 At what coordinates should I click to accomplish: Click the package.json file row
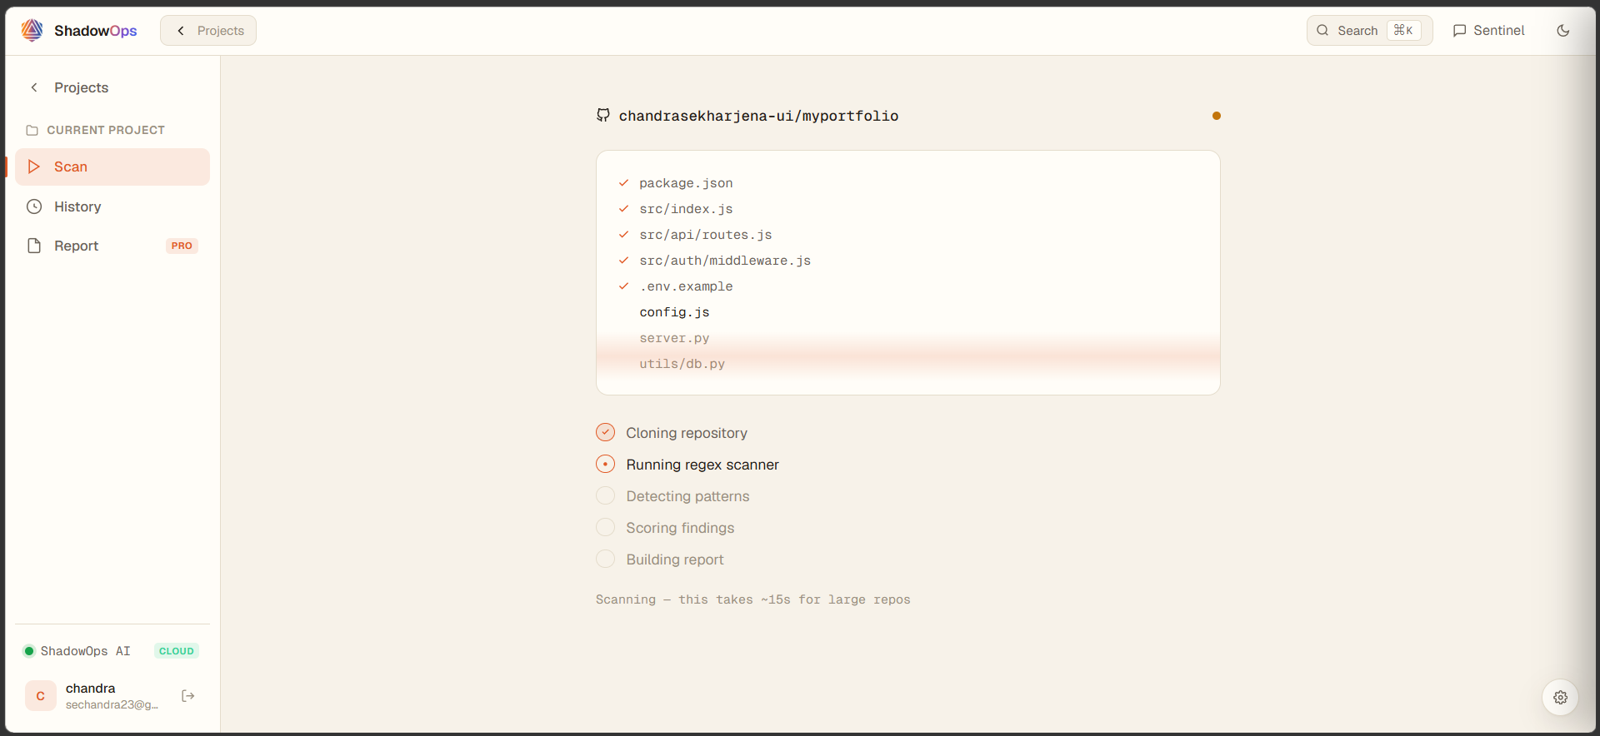coord(908,183)
